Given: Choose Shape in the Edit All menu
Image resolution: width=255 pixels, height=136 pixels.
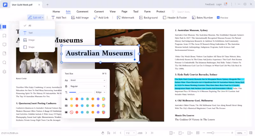Looking at the screenshot, I should click(x=37, y=47).
